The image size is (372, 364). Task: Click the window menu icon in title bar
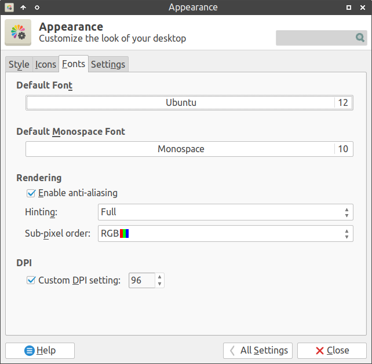click(x=9, y=8)
